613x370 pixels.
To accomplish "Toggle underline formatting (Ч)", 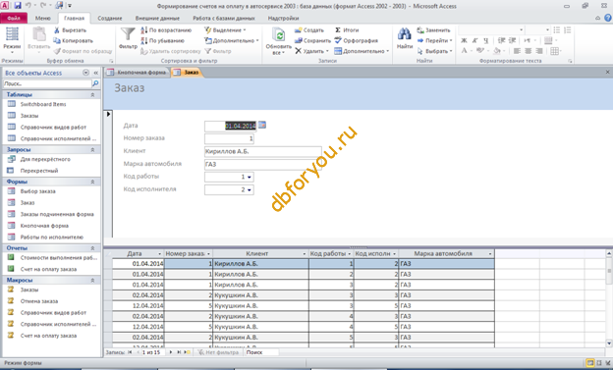I will 485,40.
